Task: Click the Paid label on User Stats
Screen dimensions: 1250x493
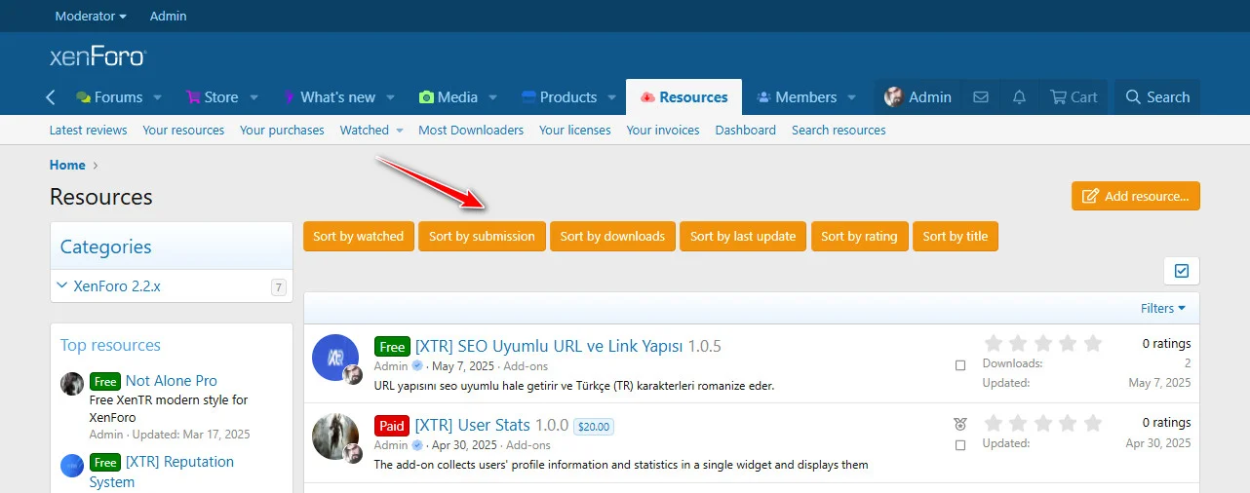Action: point(392,426)
